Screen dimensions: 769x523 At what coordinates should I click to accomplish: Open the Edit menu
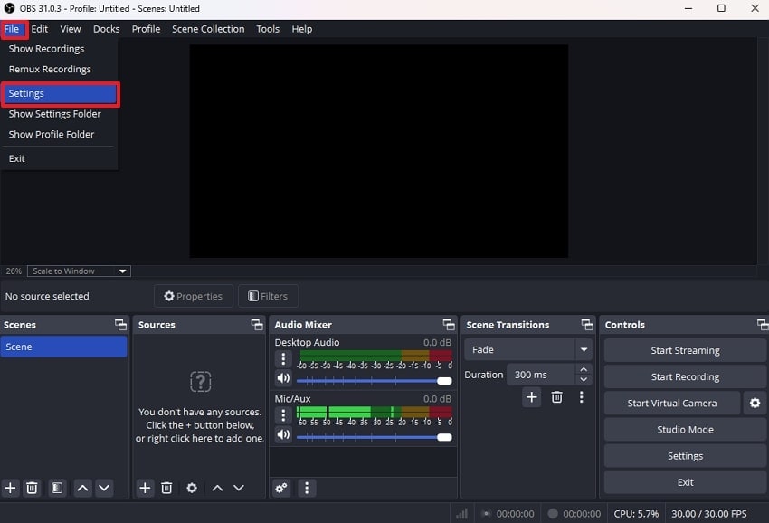click(x=39, y=29)
